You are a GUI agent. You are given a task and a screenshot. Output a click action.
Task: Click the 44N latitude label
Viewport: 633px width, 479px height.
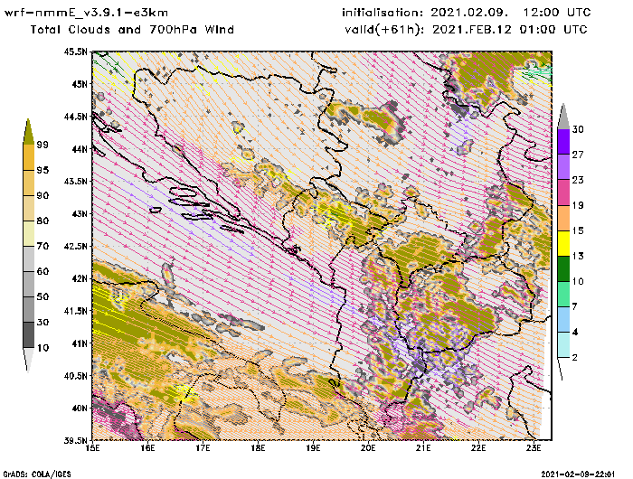tap(80, 149)
